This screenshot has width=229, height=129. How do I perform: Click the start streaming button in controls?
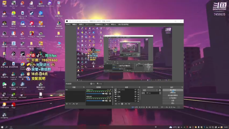(x=173, y=90)
